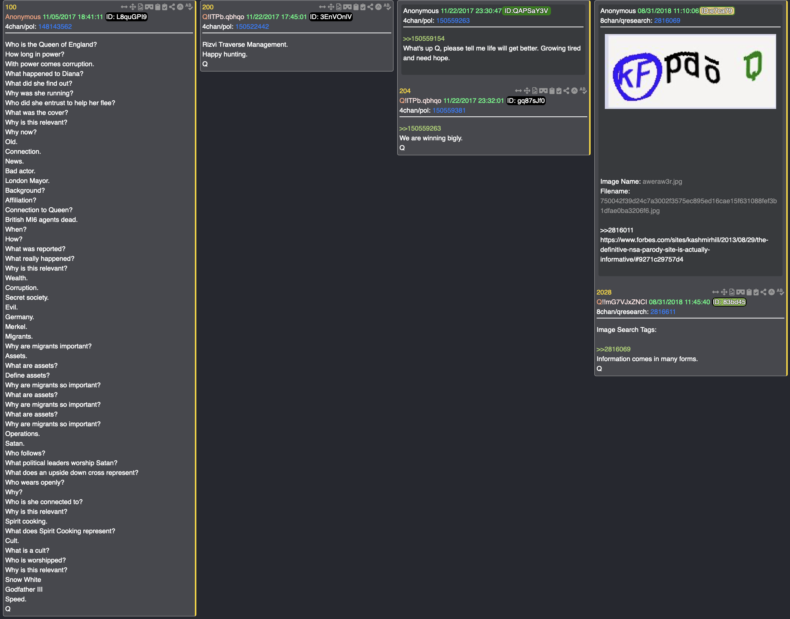Click spellcheck AB icon on post 2028

tap(780, 292)
